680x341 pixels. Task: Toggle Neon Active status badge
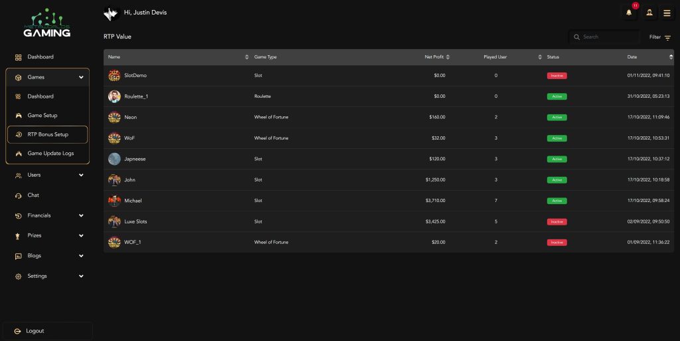[556, 118]
